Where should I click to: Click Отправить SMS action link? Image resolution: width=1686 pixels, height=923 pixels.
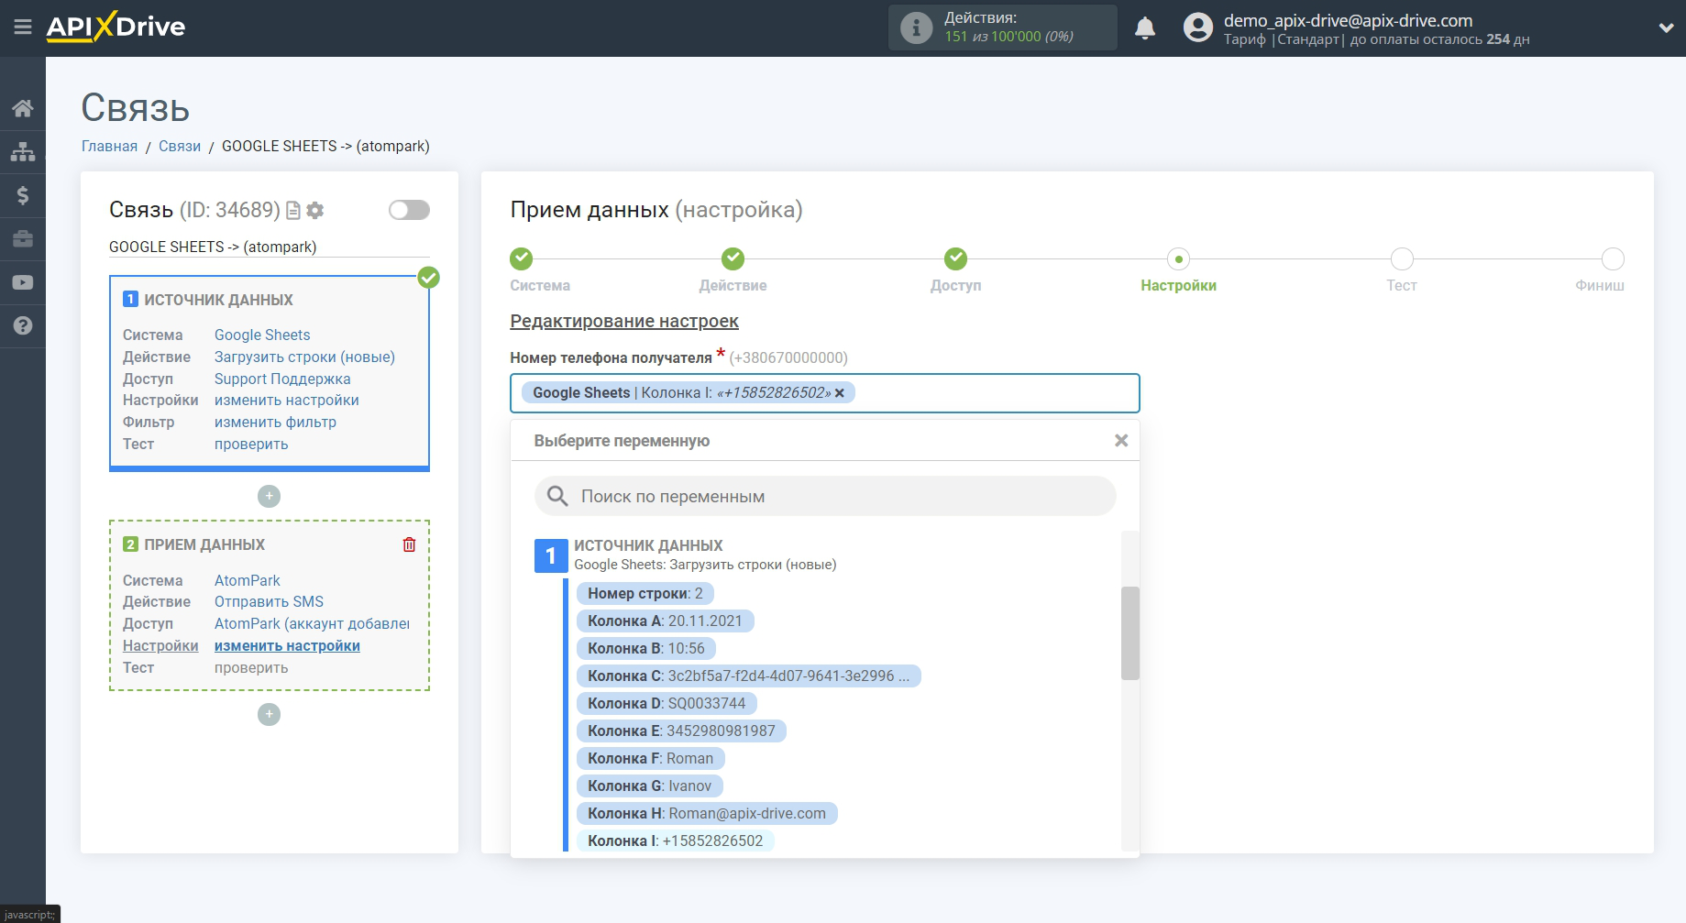[269, 601]
